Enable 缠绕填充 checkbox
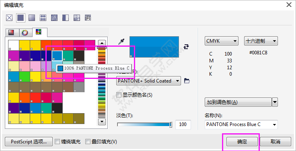 point(57,141)
